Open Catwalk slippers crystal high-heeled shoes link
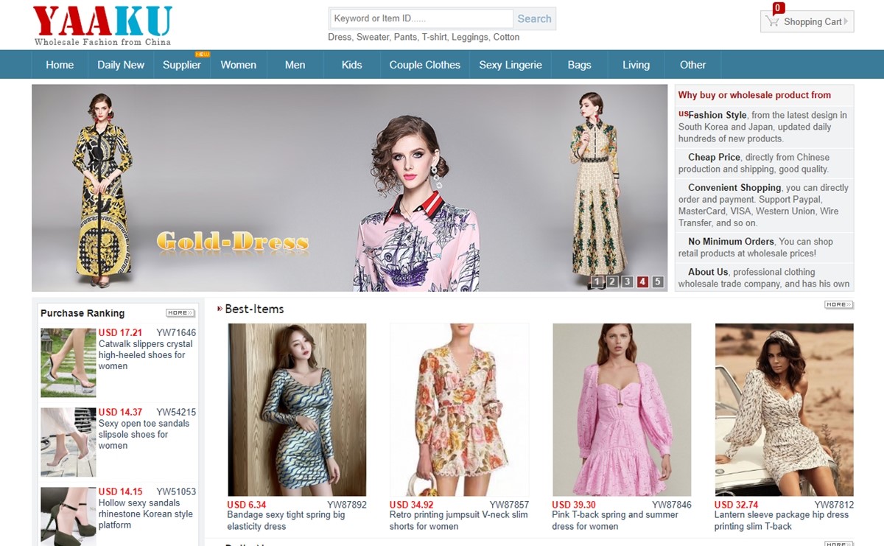884x546 pixels. pyautogui.click(x=145, y=355)
